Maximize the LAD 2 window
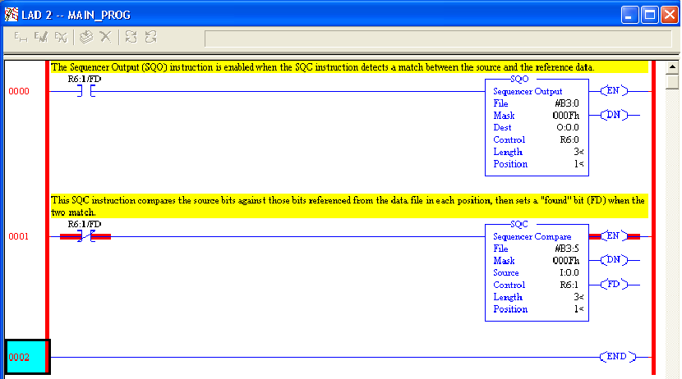Viewport: 682px width, 379px height. click(x=650, y=15)
